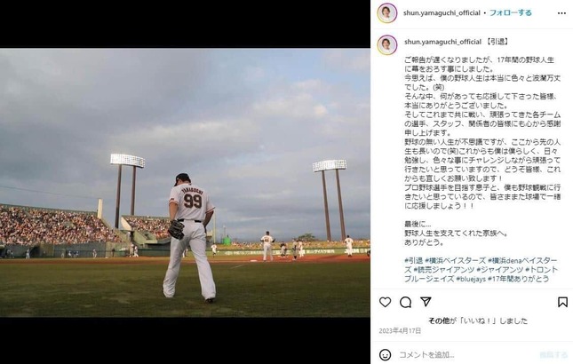Image resolution: width=573 pixels, height=364 pixels.
Task: Open header profile avatar of shun.yamaguchi_official
Action: coord(387,13)
